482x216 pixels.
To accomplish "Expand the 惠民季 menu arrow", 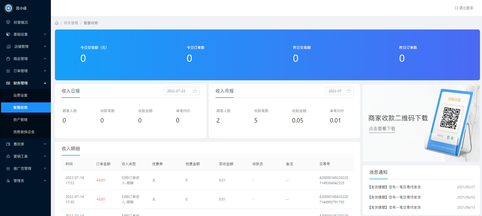I will coord(45,144).
